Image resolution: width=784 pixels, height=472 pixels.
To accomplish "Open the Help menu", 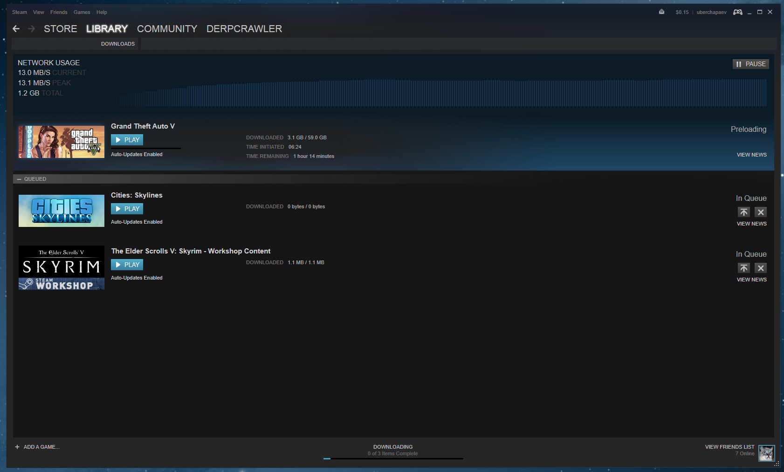I will pos(102,12).
